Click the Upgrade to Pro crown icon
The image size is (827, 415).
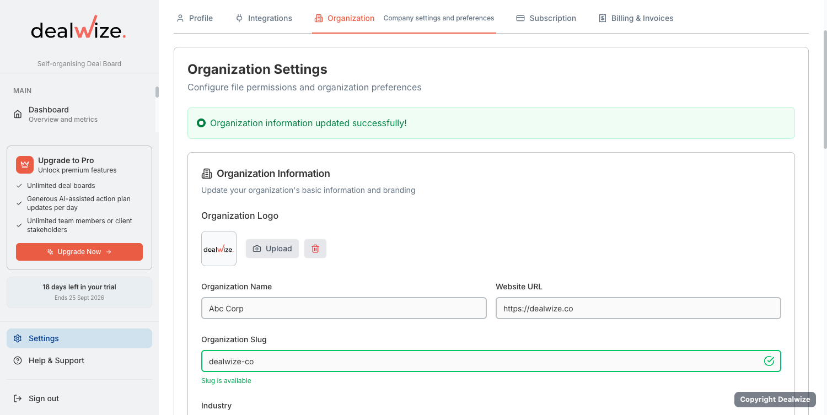coord(25,165)
